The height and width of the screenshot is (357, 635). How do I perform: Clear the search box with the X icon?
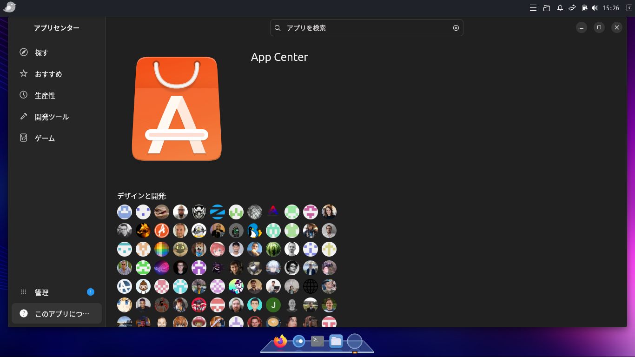456,28
